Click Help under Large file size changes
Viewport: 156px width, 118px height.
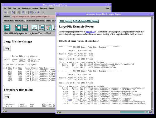[7, 48]
